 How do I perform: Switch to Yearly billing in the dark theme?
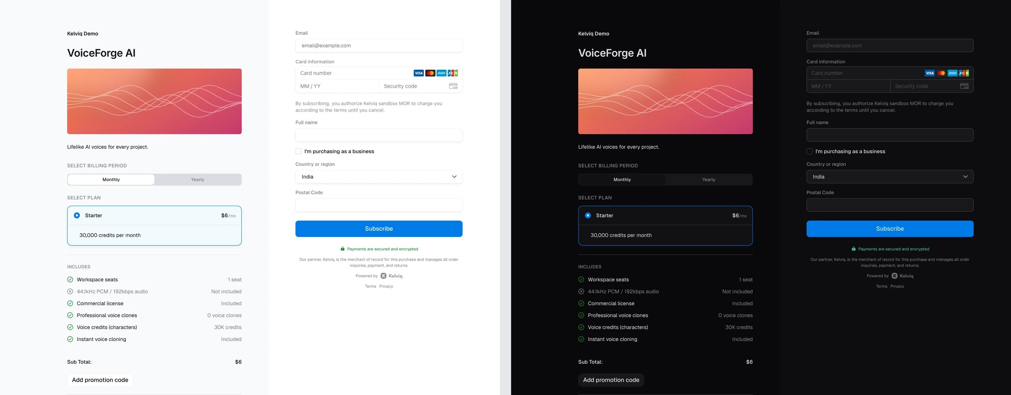click(x=708, y=180)
